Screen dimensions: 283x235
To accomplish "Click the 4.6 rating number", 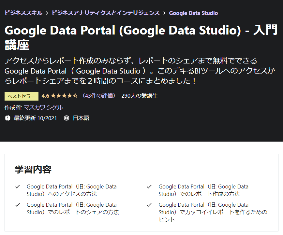I will pyautogui.click(x=46, y=95).
